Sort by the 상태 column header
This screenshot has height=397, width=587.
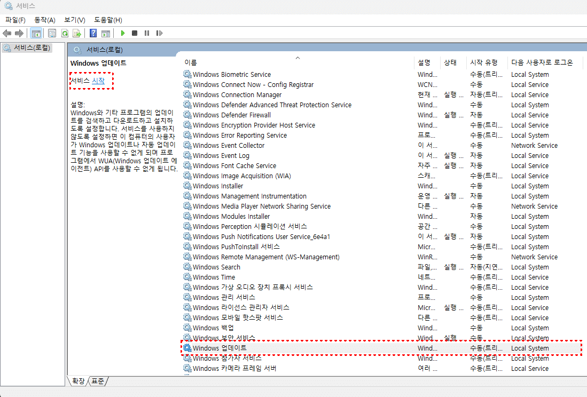[453, 62]
